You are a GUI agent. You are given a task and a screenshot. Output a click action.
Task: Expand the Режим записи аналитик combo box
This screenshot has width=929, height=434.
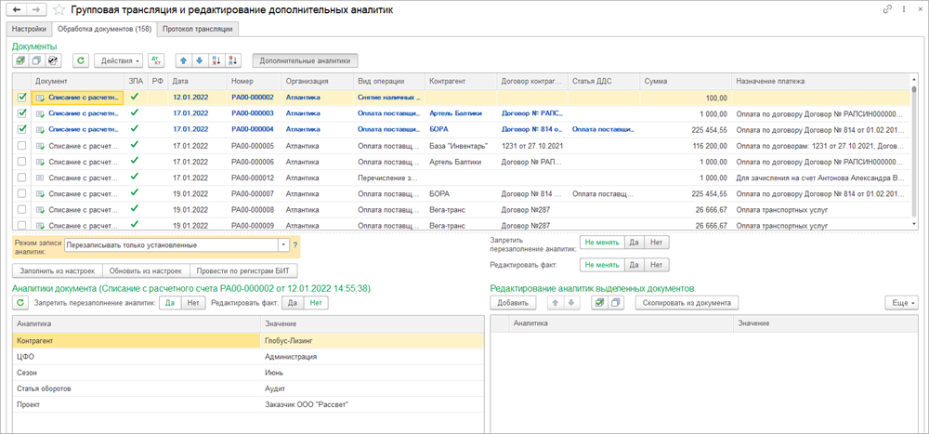[283, 245]
